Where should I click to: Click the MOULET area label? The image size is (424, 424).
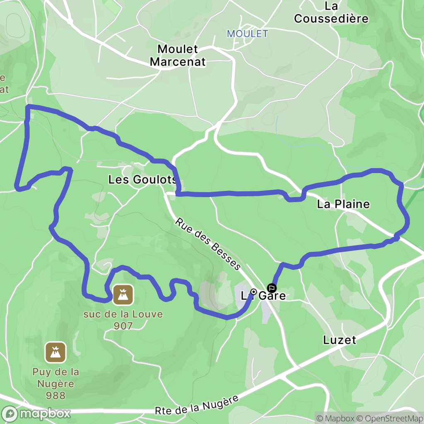(x=248, y=34)
